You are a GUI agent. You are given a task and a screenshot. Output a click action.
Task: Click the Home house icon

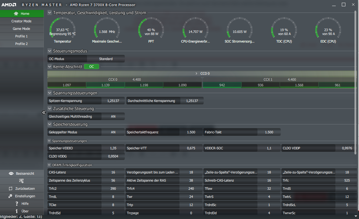click(x=16, y=14)
